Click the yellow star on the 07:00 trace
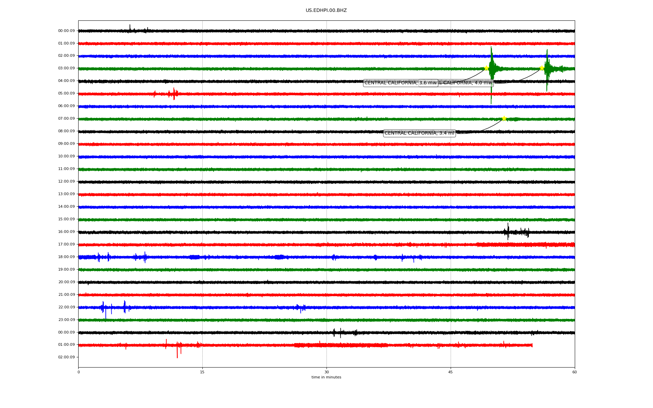Viewport: 653px width, 408px height. [x=504, y=118]
